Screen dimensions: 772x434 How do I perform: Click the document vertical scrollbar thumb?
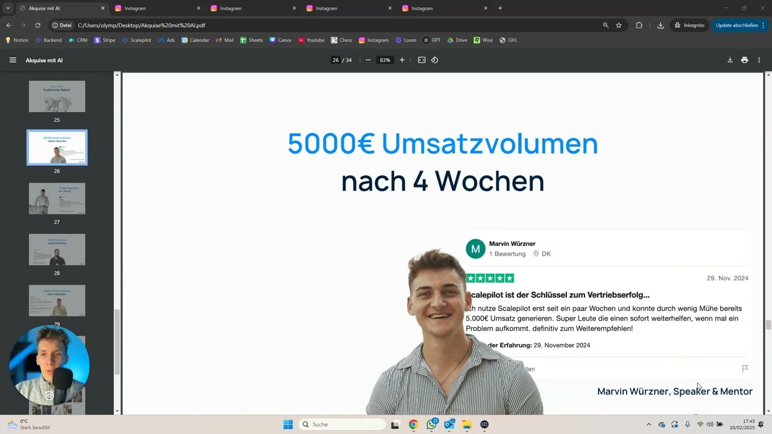click(x=768, y=325)
